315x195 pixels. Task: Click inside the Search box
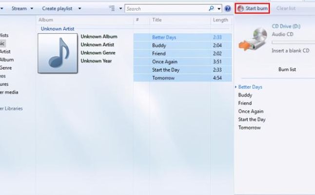[166, 9]
